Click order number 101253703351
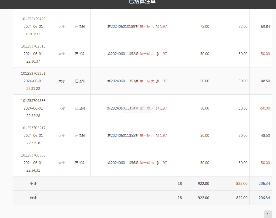The width and height of the screenshot is (276, 218). 33,73
